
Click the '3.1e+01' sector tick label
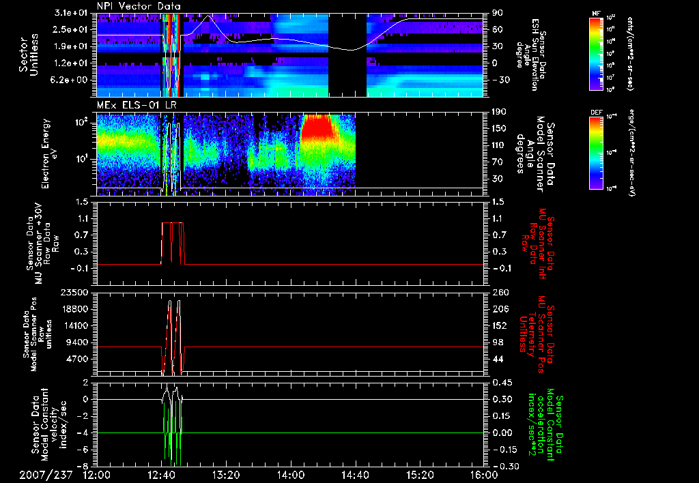72,13
